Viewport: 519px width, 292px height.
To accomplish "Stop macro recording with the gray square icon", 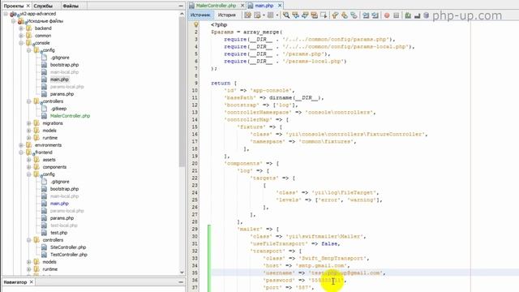I will [x=396, y=15].
